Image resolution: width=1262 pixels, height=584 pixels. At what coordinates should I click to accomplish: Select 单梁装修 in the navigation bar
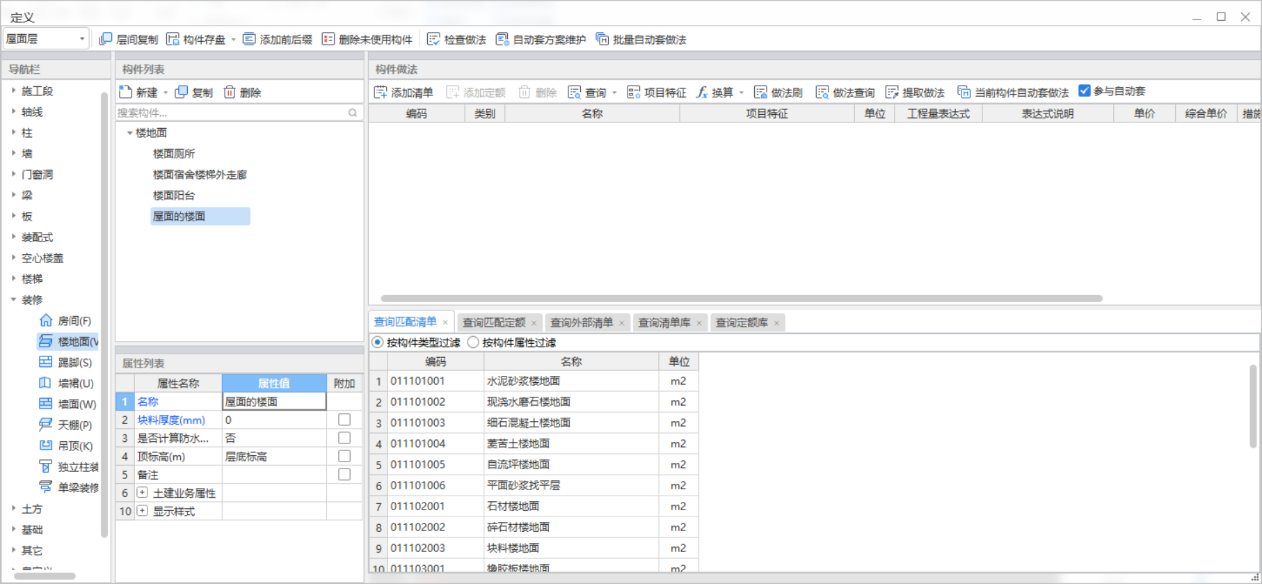click(67, 487)
